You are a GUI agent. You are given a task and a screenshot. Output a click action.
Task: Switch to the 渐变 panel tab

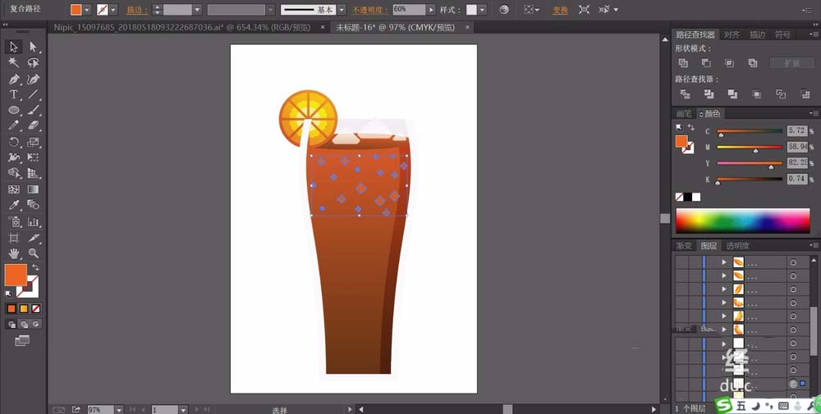point(684,246)
